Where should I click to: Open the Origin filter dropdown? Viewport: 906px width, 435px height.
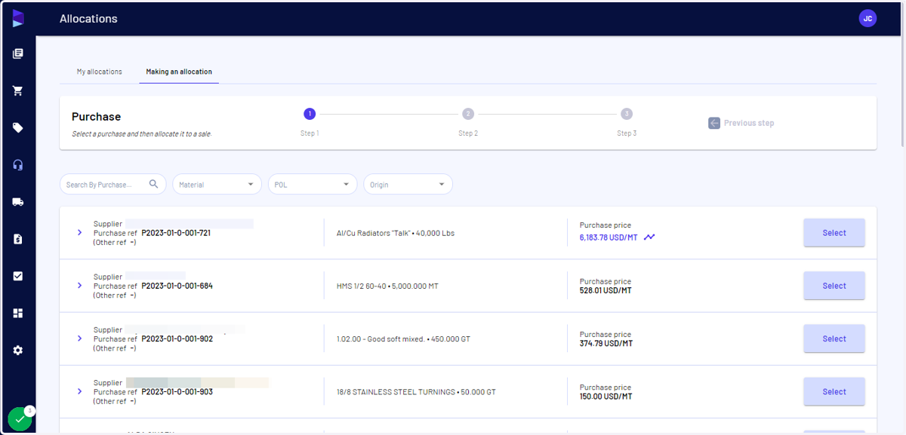point(408,184)
